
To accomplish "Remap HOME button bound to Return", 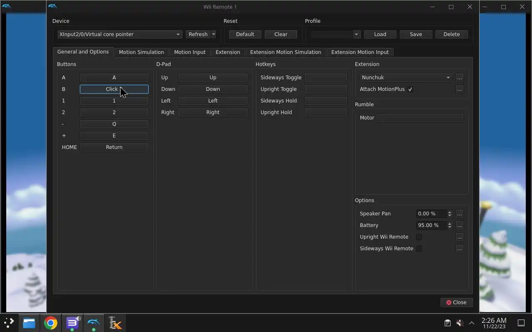I will click(x=114, y=147).
